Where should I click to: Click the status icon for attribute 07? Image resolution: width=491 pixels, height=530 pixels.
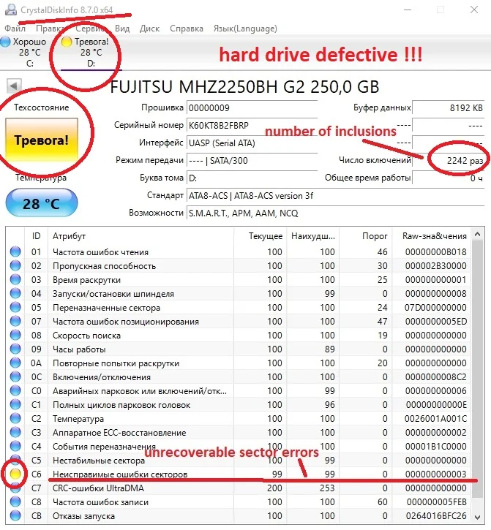click(15, 321)
